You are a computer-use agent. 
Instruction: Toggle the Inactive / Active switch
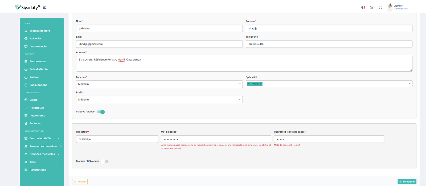(101, 112)
